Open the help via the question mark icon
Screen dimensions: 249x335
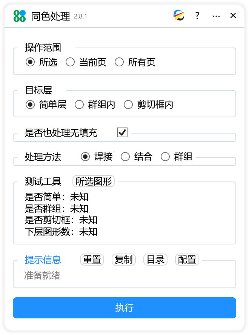tap(197, 15)
